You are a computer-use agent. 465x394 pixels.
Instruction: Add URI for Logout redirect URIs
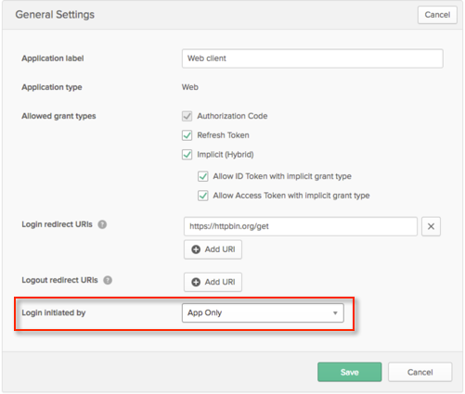point(213,282)
